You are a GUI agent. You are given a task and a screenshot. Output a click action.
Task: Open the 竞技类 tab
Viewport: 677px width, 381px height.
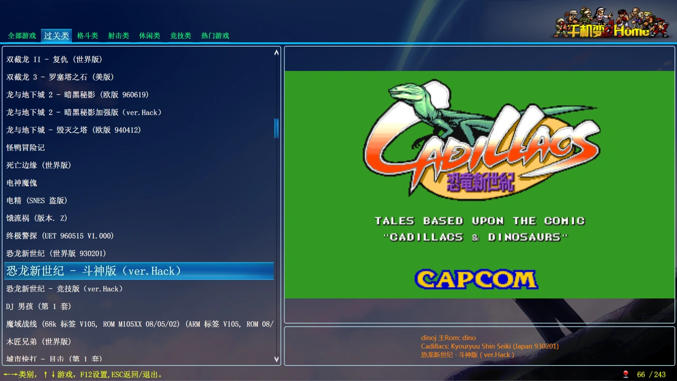point(180,36)
